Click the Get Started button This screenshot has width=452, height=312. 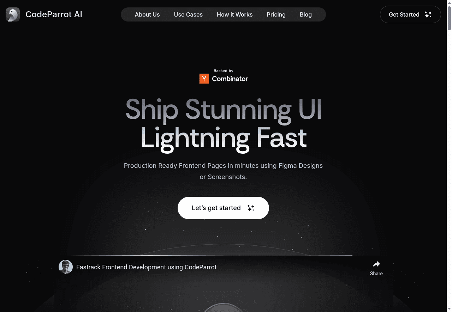410,14
